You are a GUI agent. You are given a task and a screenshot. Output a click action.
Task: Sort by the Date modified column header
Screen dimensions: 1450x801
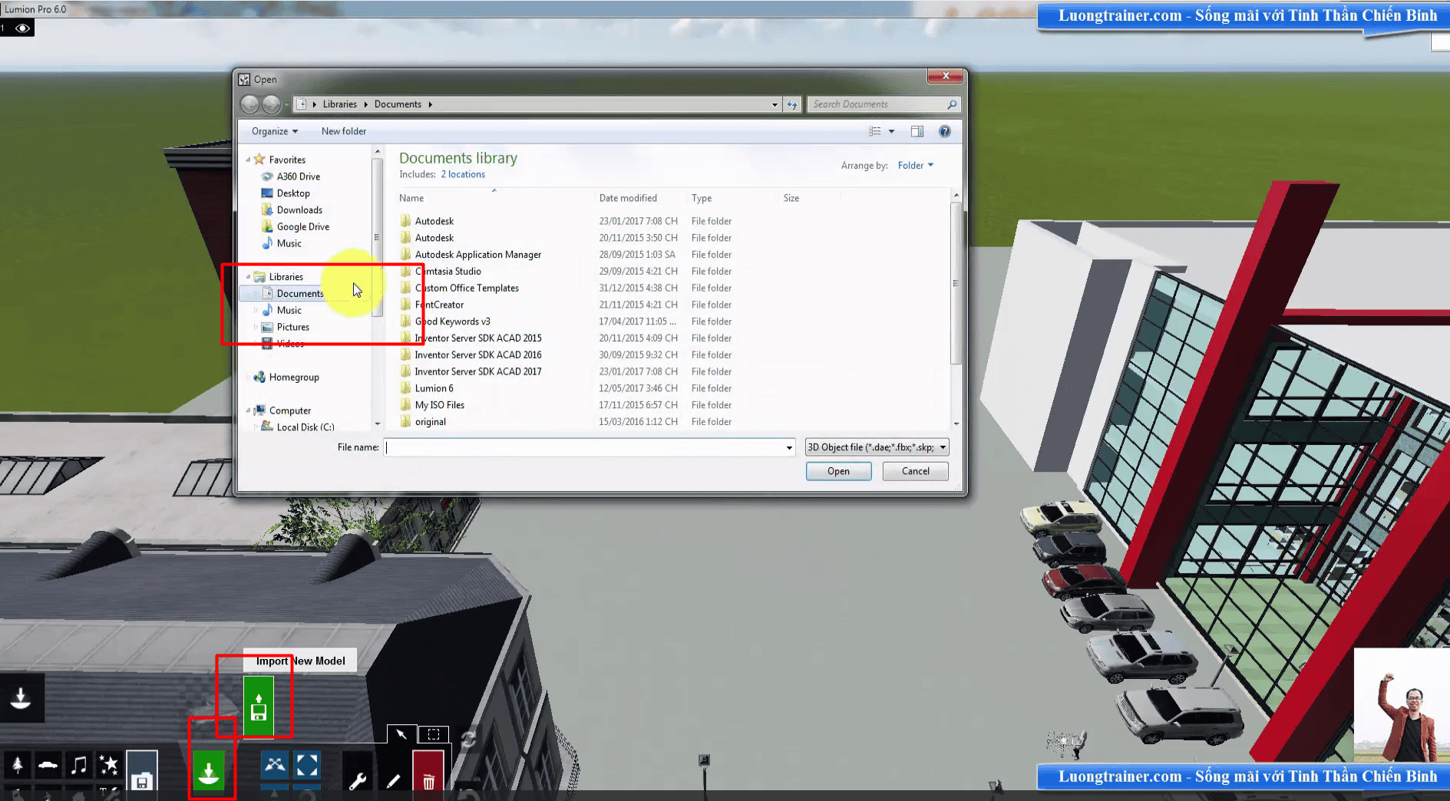click(628, 198)
